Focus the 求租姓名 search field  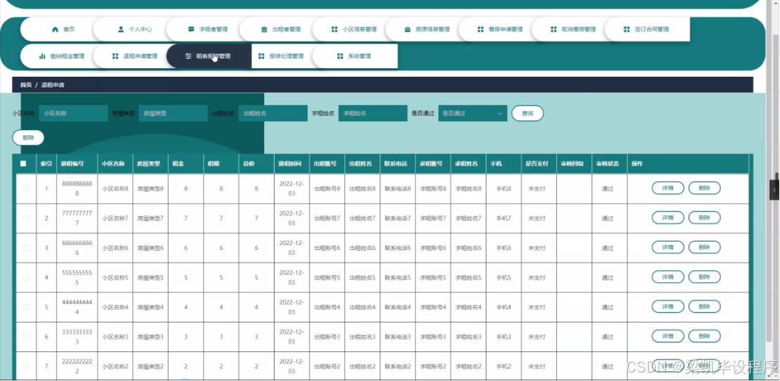[x=373, y=113]
